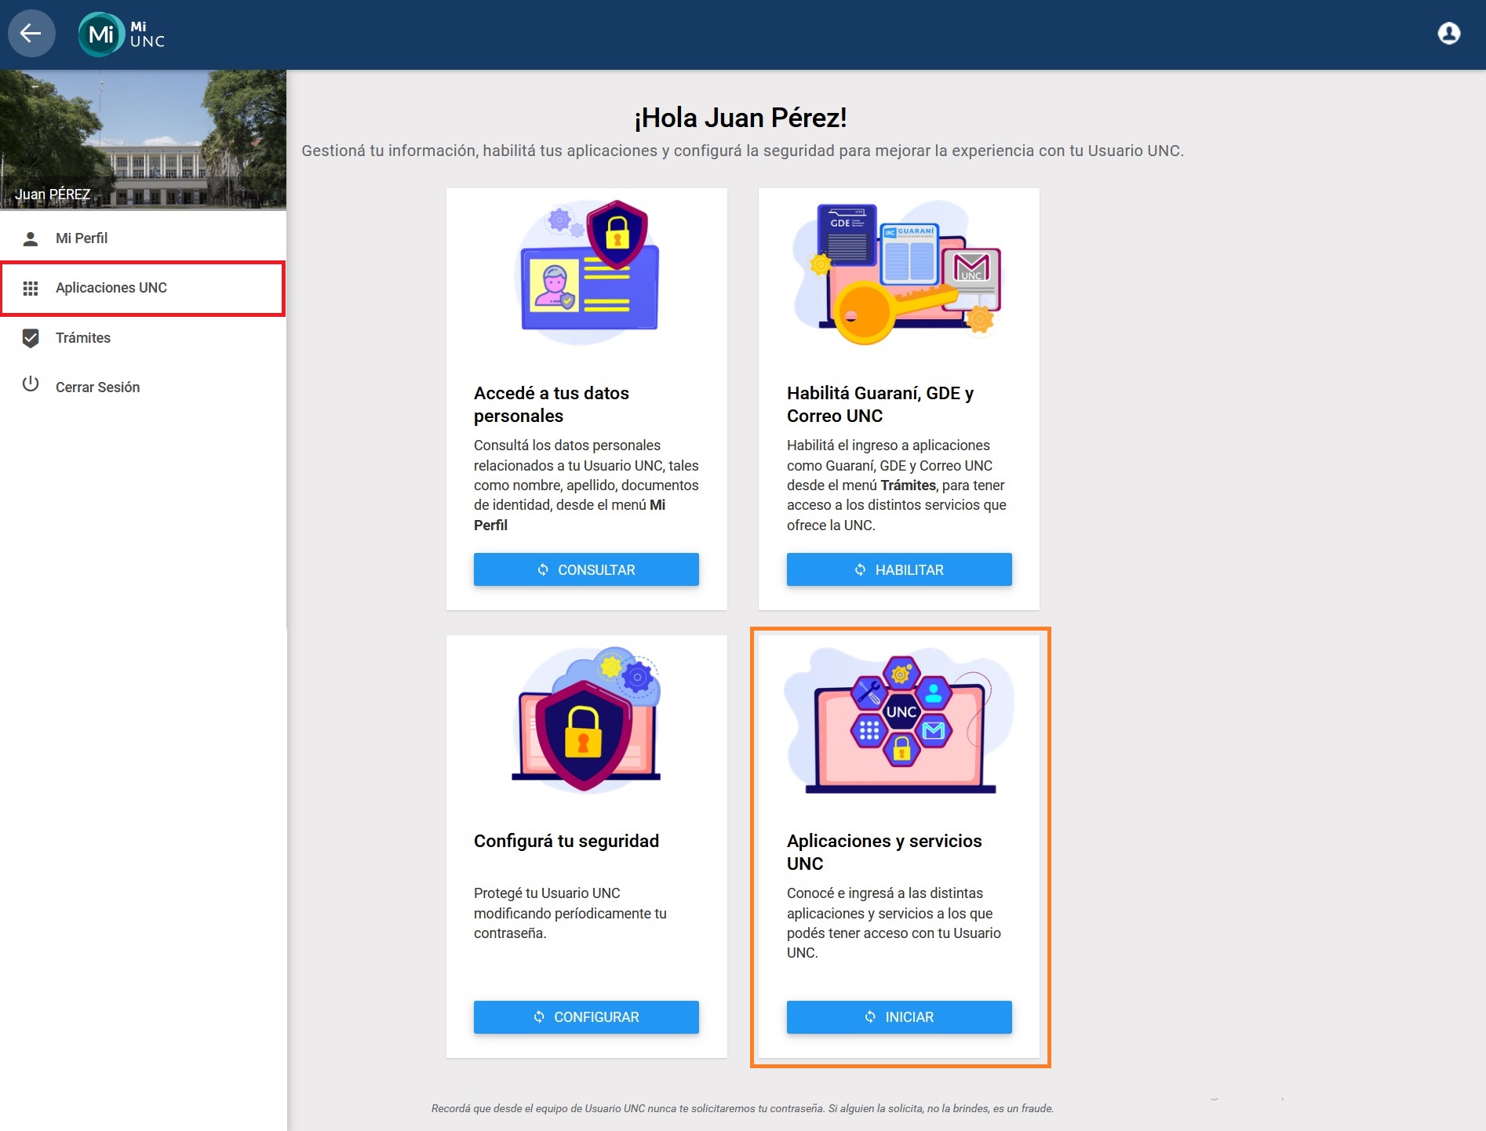1486x1131 pixels.
Task: Click the INICIAR button
Action: coord(899,1016)
